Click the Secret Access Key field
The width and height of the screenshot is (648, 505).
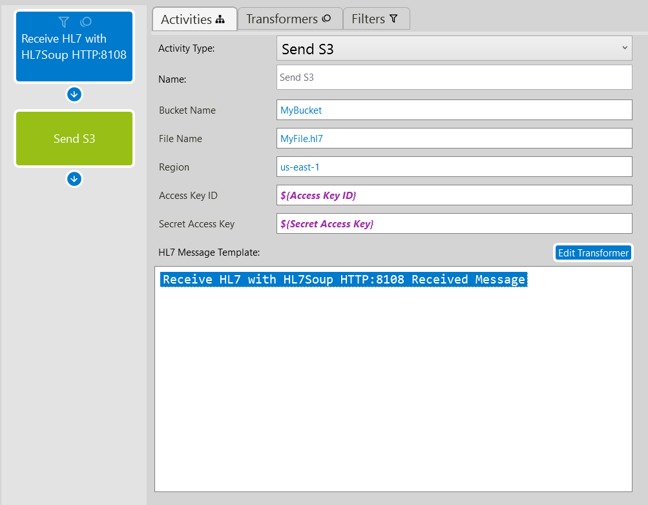pyautogui.click(x=454, y=223)
